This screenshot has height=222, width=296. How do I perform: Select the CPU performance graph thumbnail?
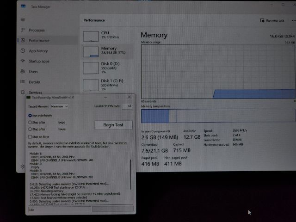91,36
